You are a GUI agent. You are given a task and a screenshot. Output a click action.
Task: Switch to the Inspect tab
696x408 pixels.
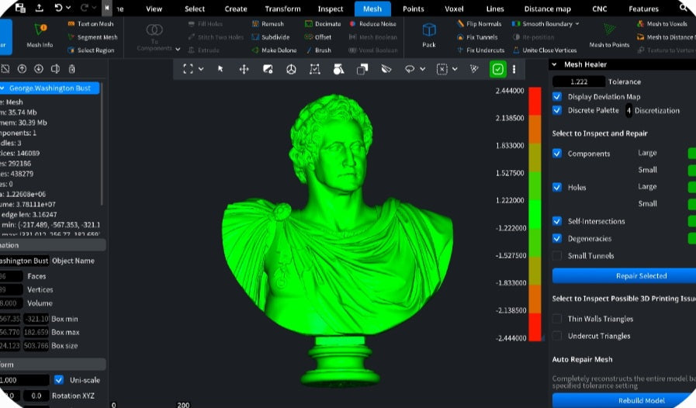tap(331, 9)
